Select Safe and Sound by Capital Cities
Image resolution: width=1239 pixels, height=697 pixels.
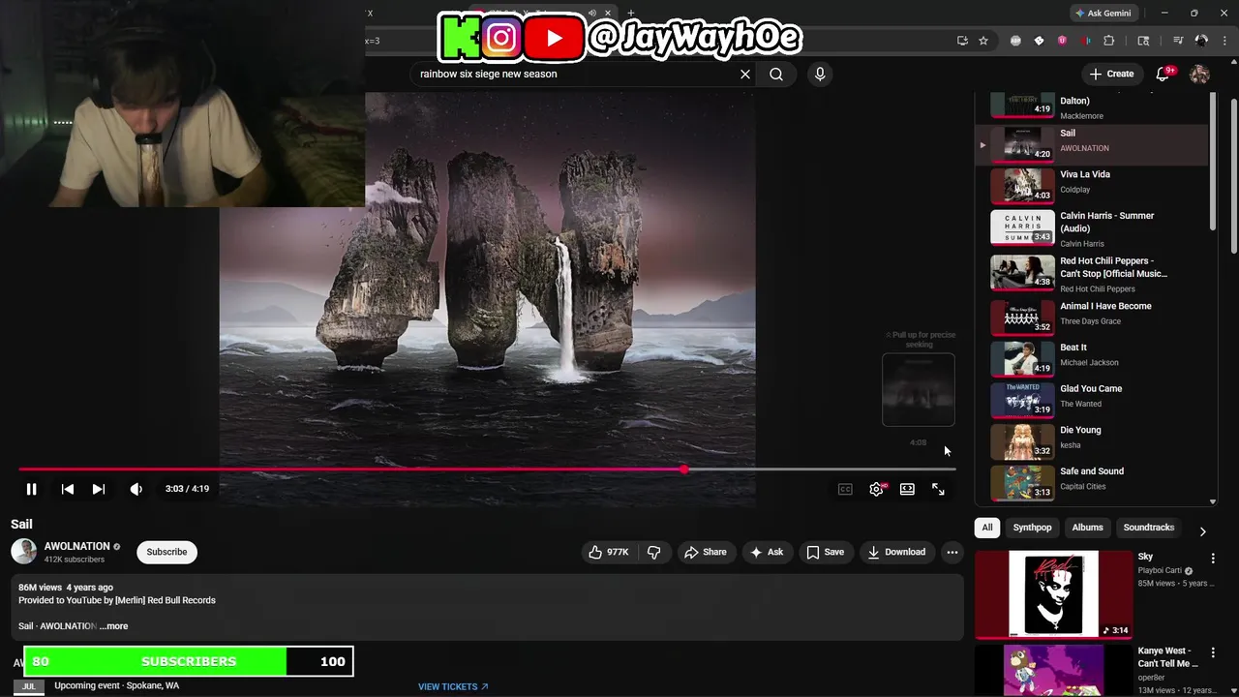point(1094,482)
